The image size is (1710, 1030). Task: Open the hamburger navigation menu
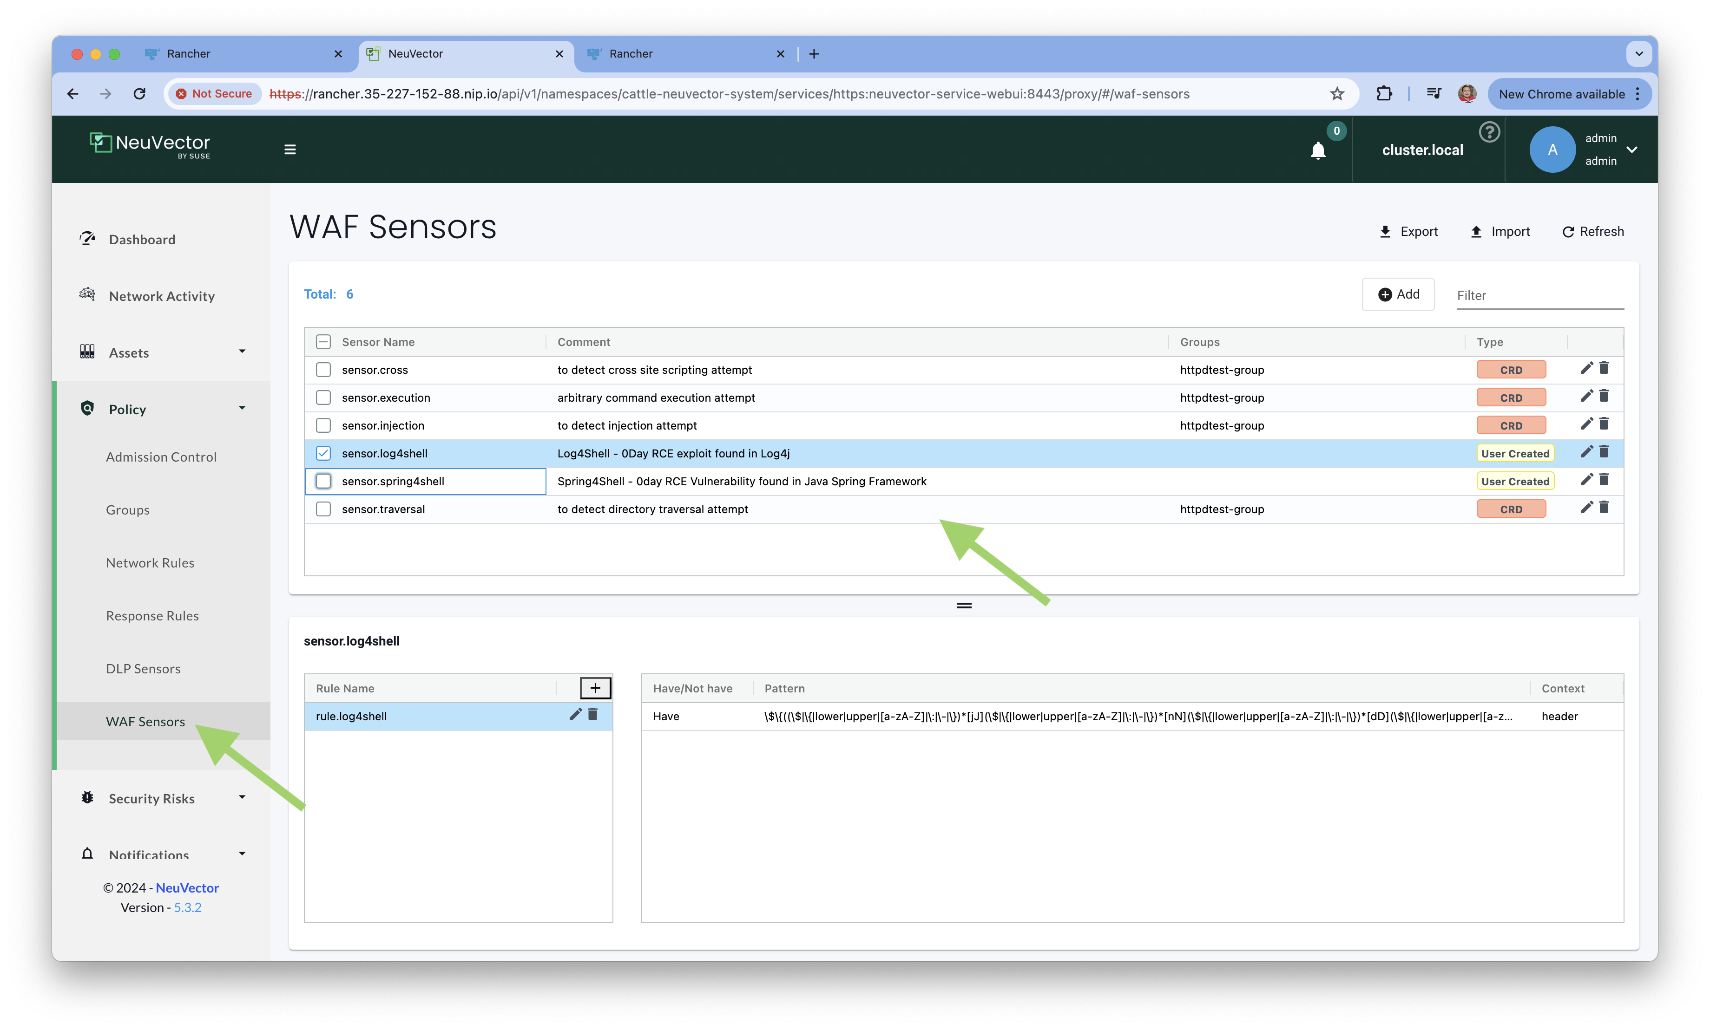pos(290,149)
